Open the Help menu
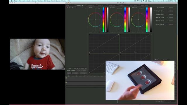This screenshot has width=187, height=105. pos(69,1)
